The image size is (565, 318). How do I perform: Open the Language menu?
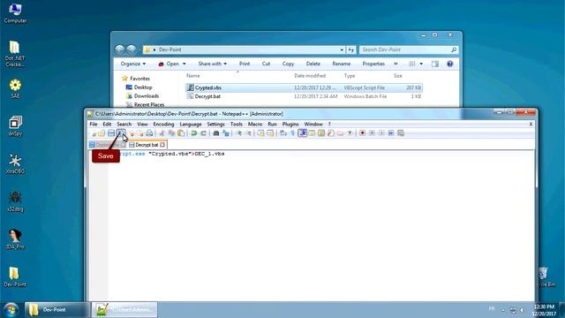click(x=191, y=124)
